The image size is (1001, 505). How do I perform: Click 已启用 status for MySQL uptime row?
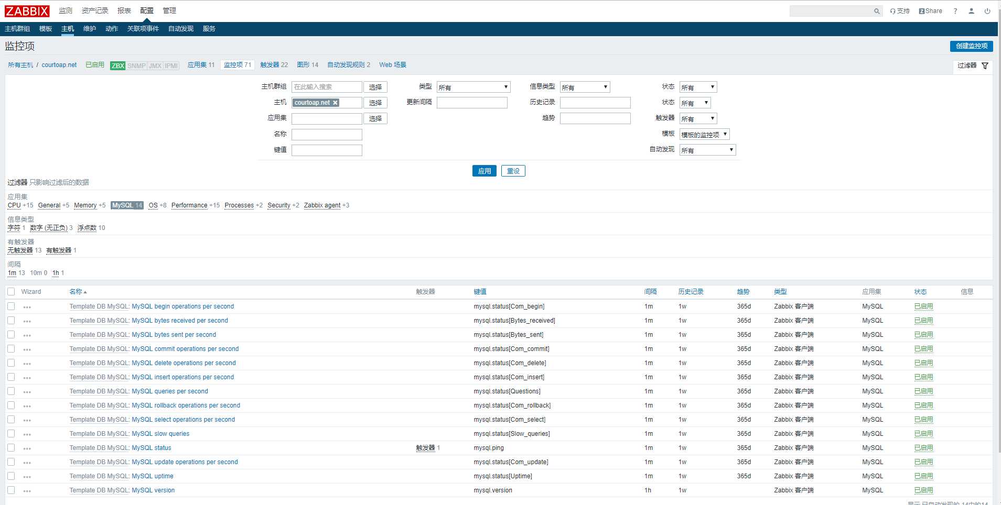pos(923,476)
